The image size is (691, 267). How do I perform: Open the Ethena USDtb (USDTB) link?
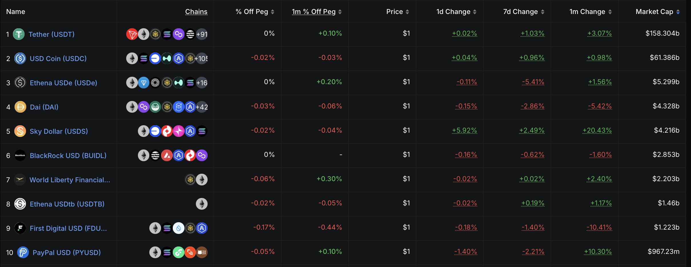(x=67, y=204)
